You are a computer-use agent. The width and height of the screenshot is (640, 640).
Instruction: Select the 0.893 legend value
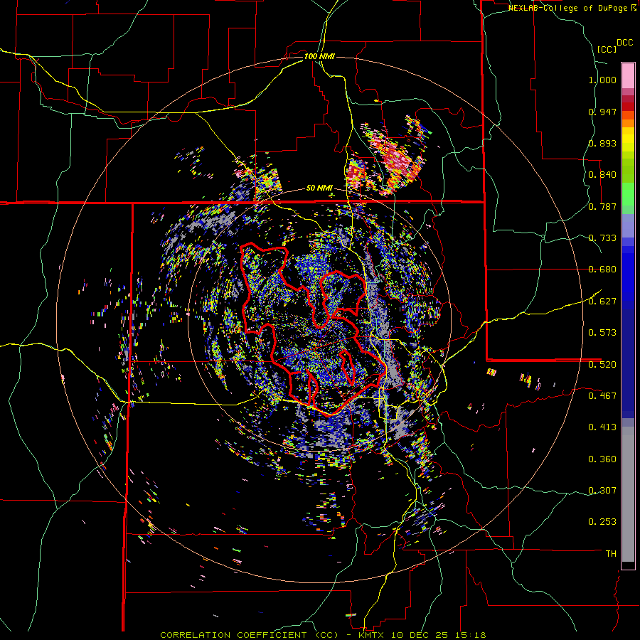coord(602,143)
